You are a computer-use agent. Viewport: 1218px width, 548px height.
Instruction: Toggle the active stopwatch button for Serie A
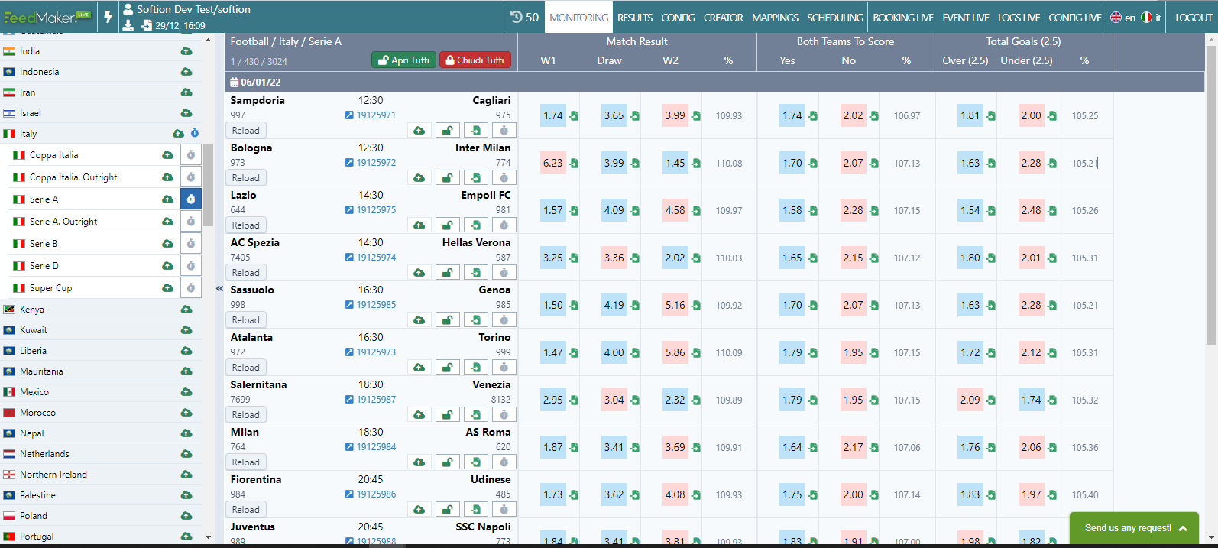191,199
